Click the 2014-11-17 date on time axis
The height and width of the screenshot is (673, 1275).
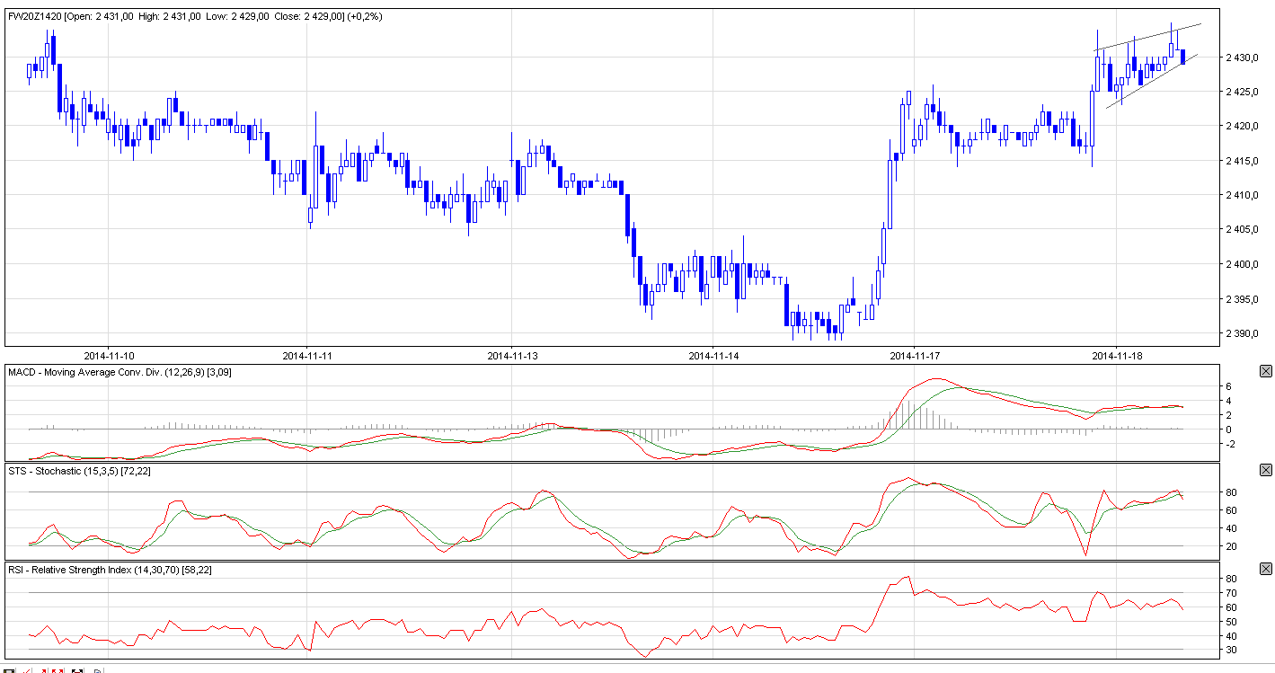pyautogui.click(x=914, y=355)
